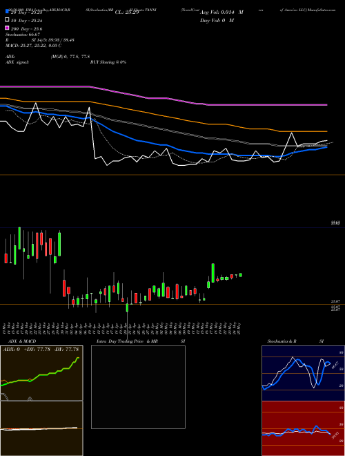
Task: Click the '(MGR) 0, 77.8, 77.8' ADX values
Action: click(70, 57)
